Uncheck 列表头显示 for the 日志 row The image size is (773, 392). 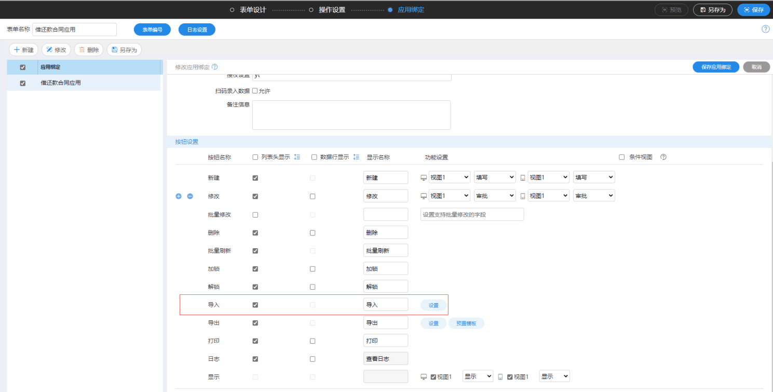coord(255,359)
